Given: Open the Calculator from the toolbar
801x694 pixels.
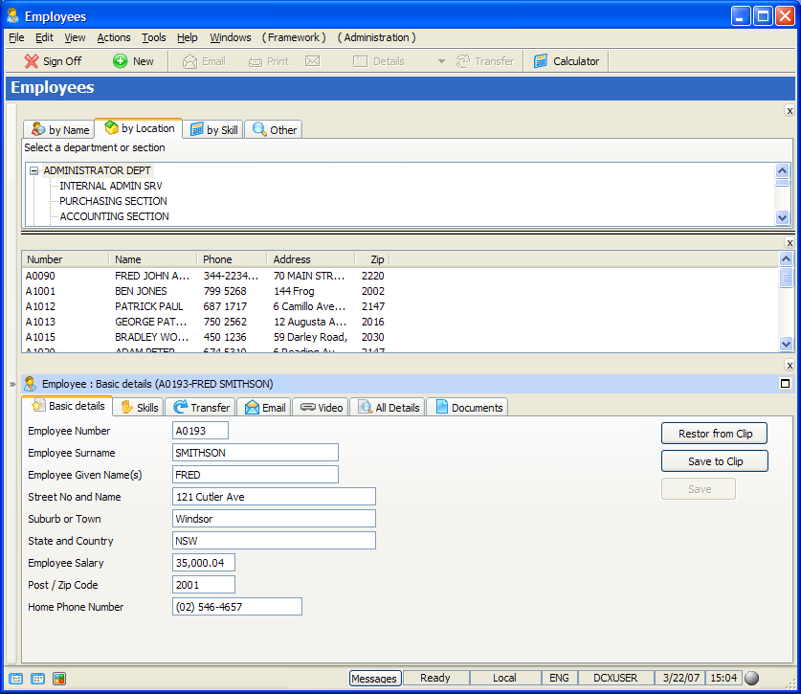Looking at the screenshot, I should tap(567, 61).
